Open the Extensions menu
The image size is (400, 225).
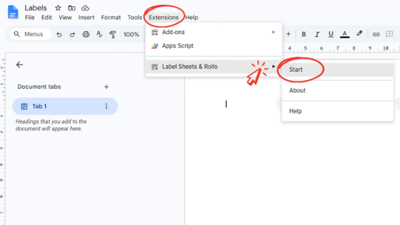click(x=163, y=17)
